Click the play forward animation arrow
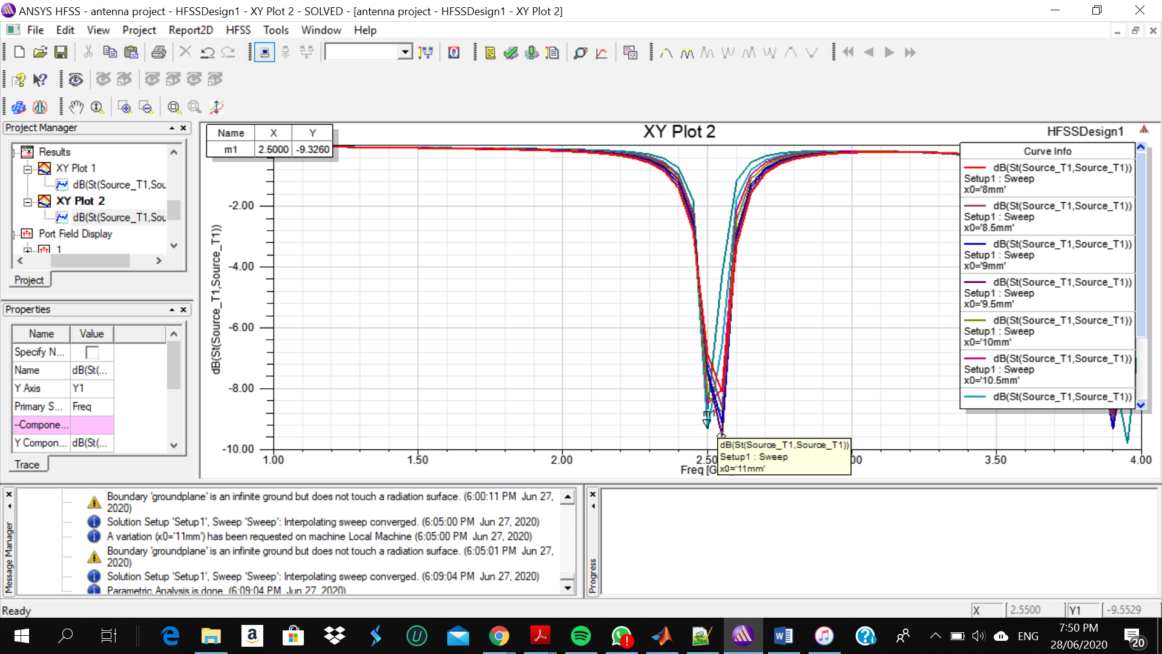Image resolution: width=1162 pixels, height=654 pixels. pos(889,53)
